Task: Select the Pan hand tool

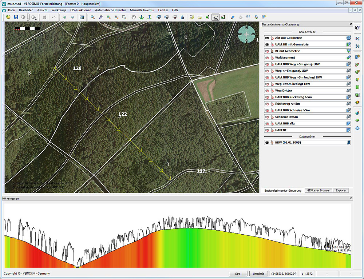Action: (x=134, y=17)
